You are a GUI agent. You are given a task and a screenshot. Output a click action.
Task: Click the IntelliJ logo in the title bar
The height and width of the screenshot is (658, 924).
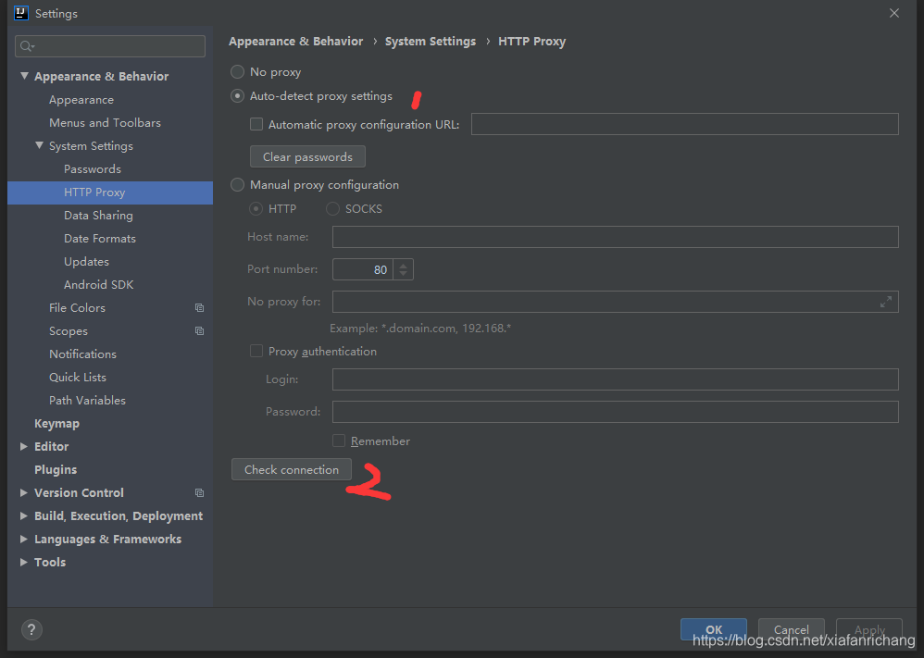pyautogui.click(x=20, y=12)
